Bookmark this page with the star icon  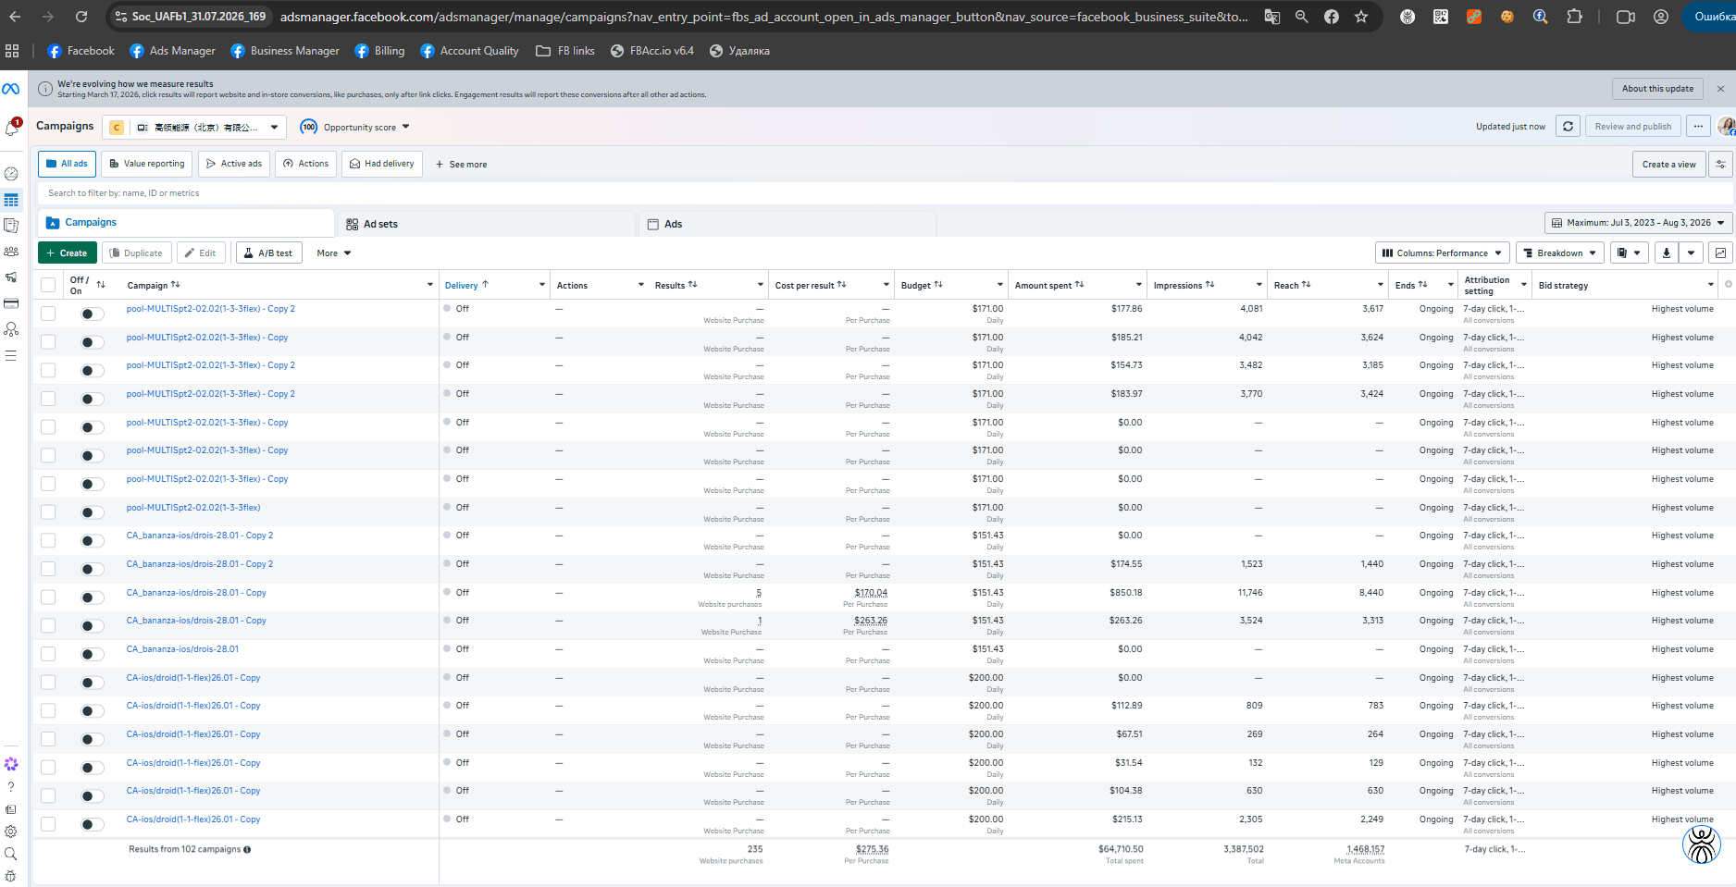[x=1361, y=17]
